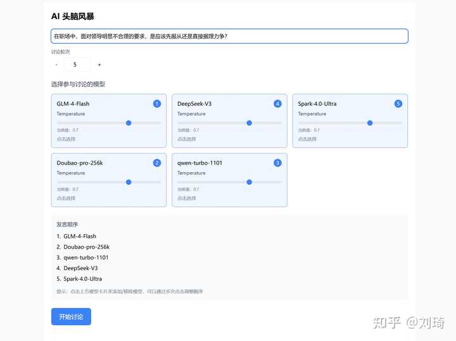Toggle the Spark-4.0-Ultra model card
Screen dimensions: 456x341
(x=350, y=121)
